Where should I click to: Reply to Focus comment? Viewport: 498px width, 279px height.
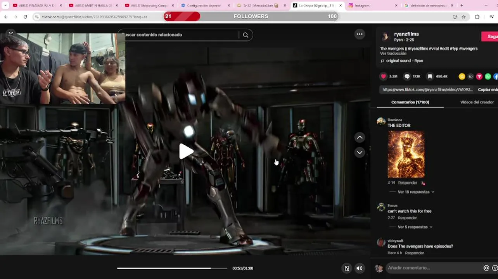point(407,218)
